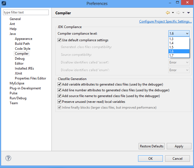Open Compiler compliance level combo box
194x168 pixels.
pos(179,34)
